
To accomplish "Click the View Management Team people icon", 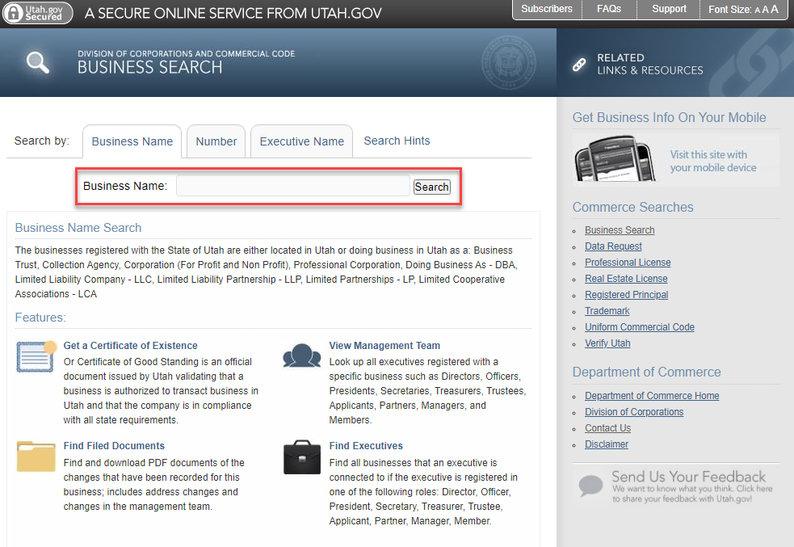I will 301,356.
